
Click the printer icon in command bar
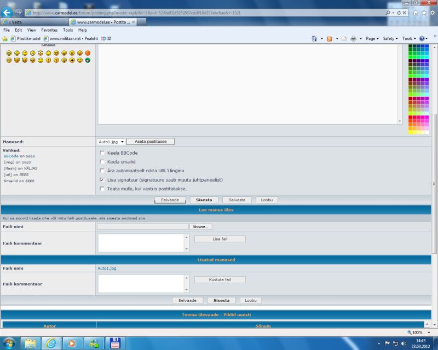(354, 39)
